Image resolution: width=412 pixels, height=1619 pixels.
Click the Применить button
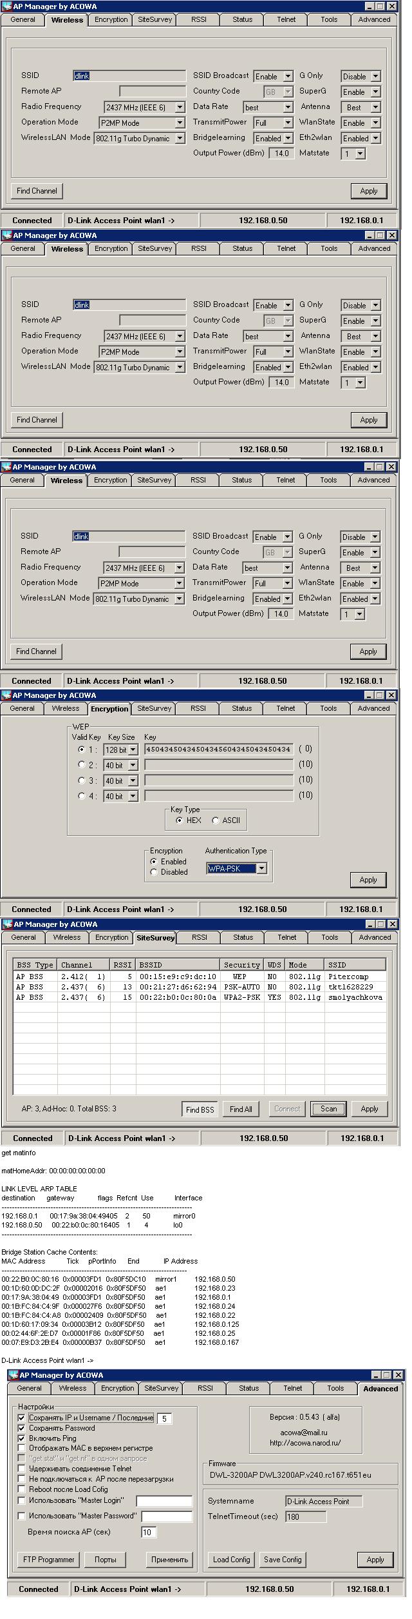[x=169, y=1559]
